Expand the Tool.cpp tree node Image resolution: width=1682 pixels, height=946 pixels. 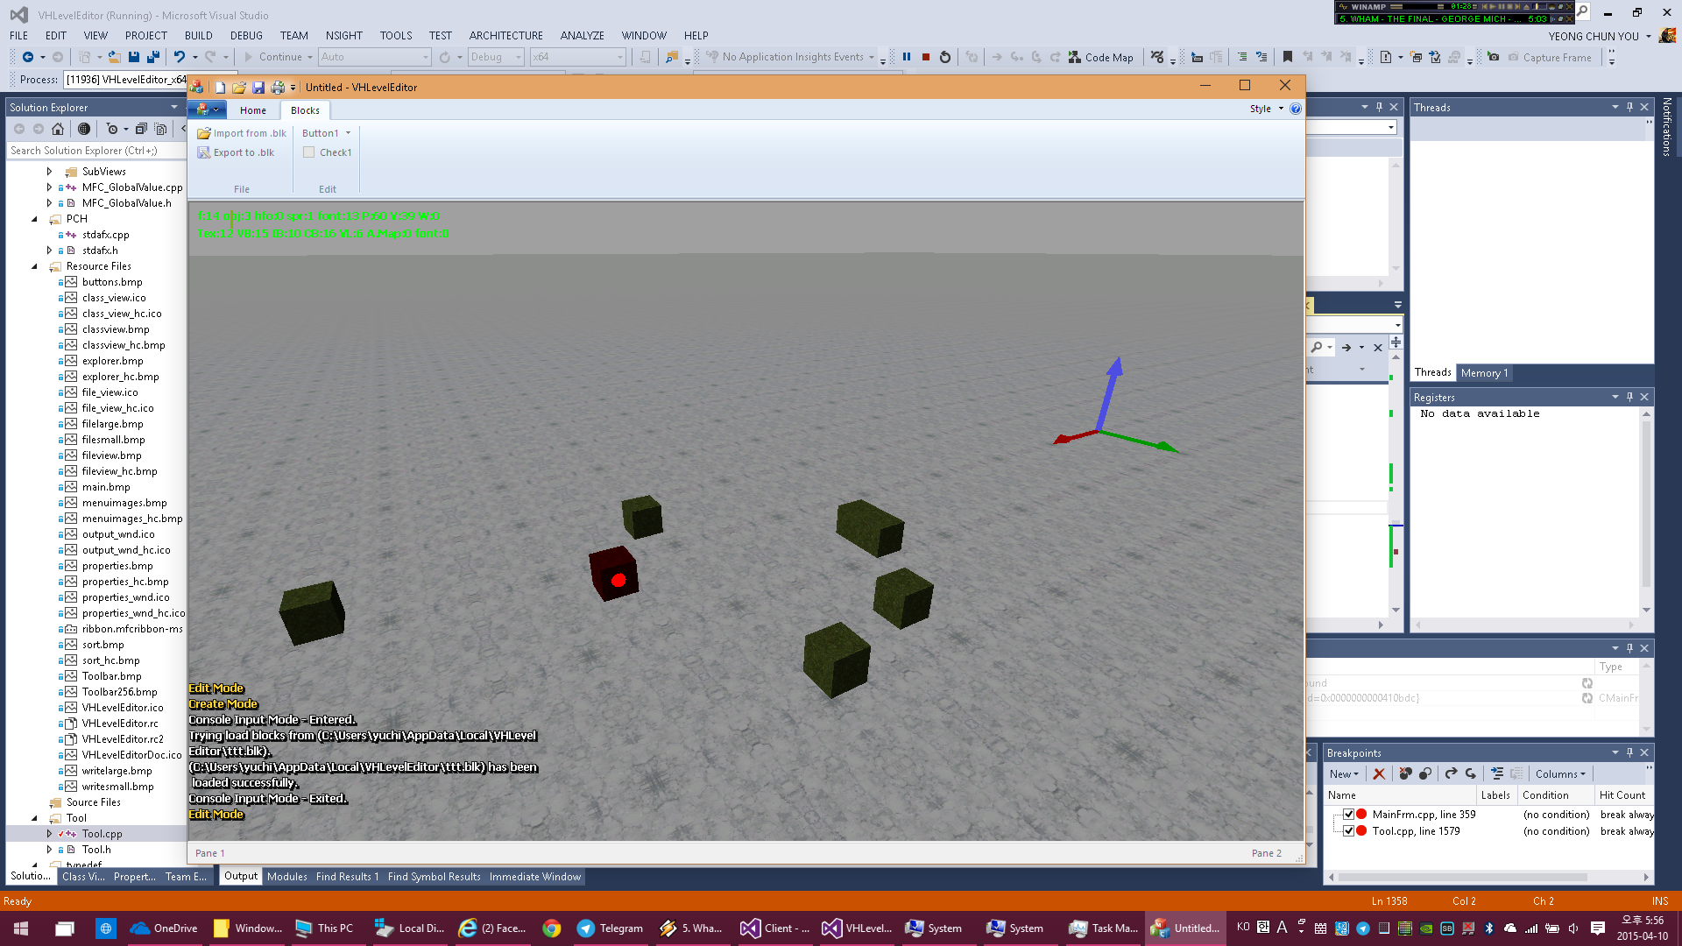click(x=49, y=834)
